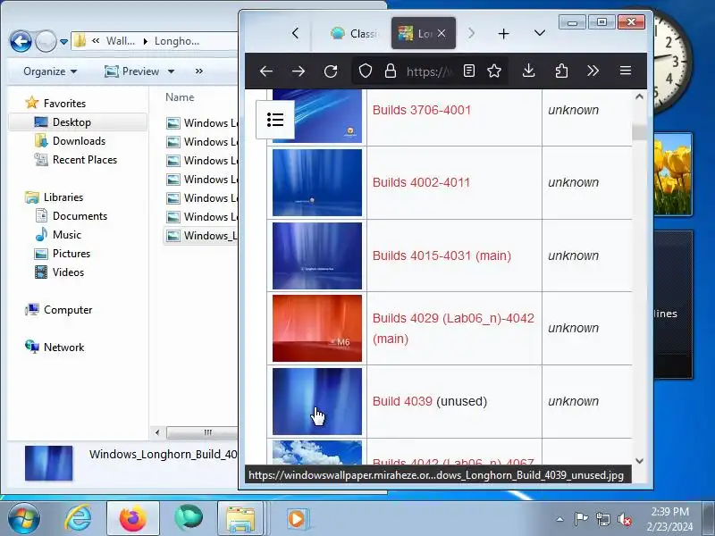The height and width of the screenshot is (536, 715).
Task: Open the Build 4039 link
Action: (402, 401)
